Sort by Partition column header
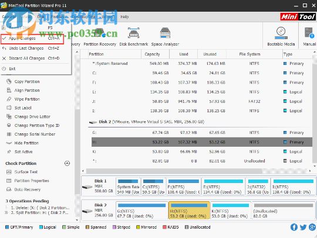This screenshot has height=238, width=317. click(114, 54)
